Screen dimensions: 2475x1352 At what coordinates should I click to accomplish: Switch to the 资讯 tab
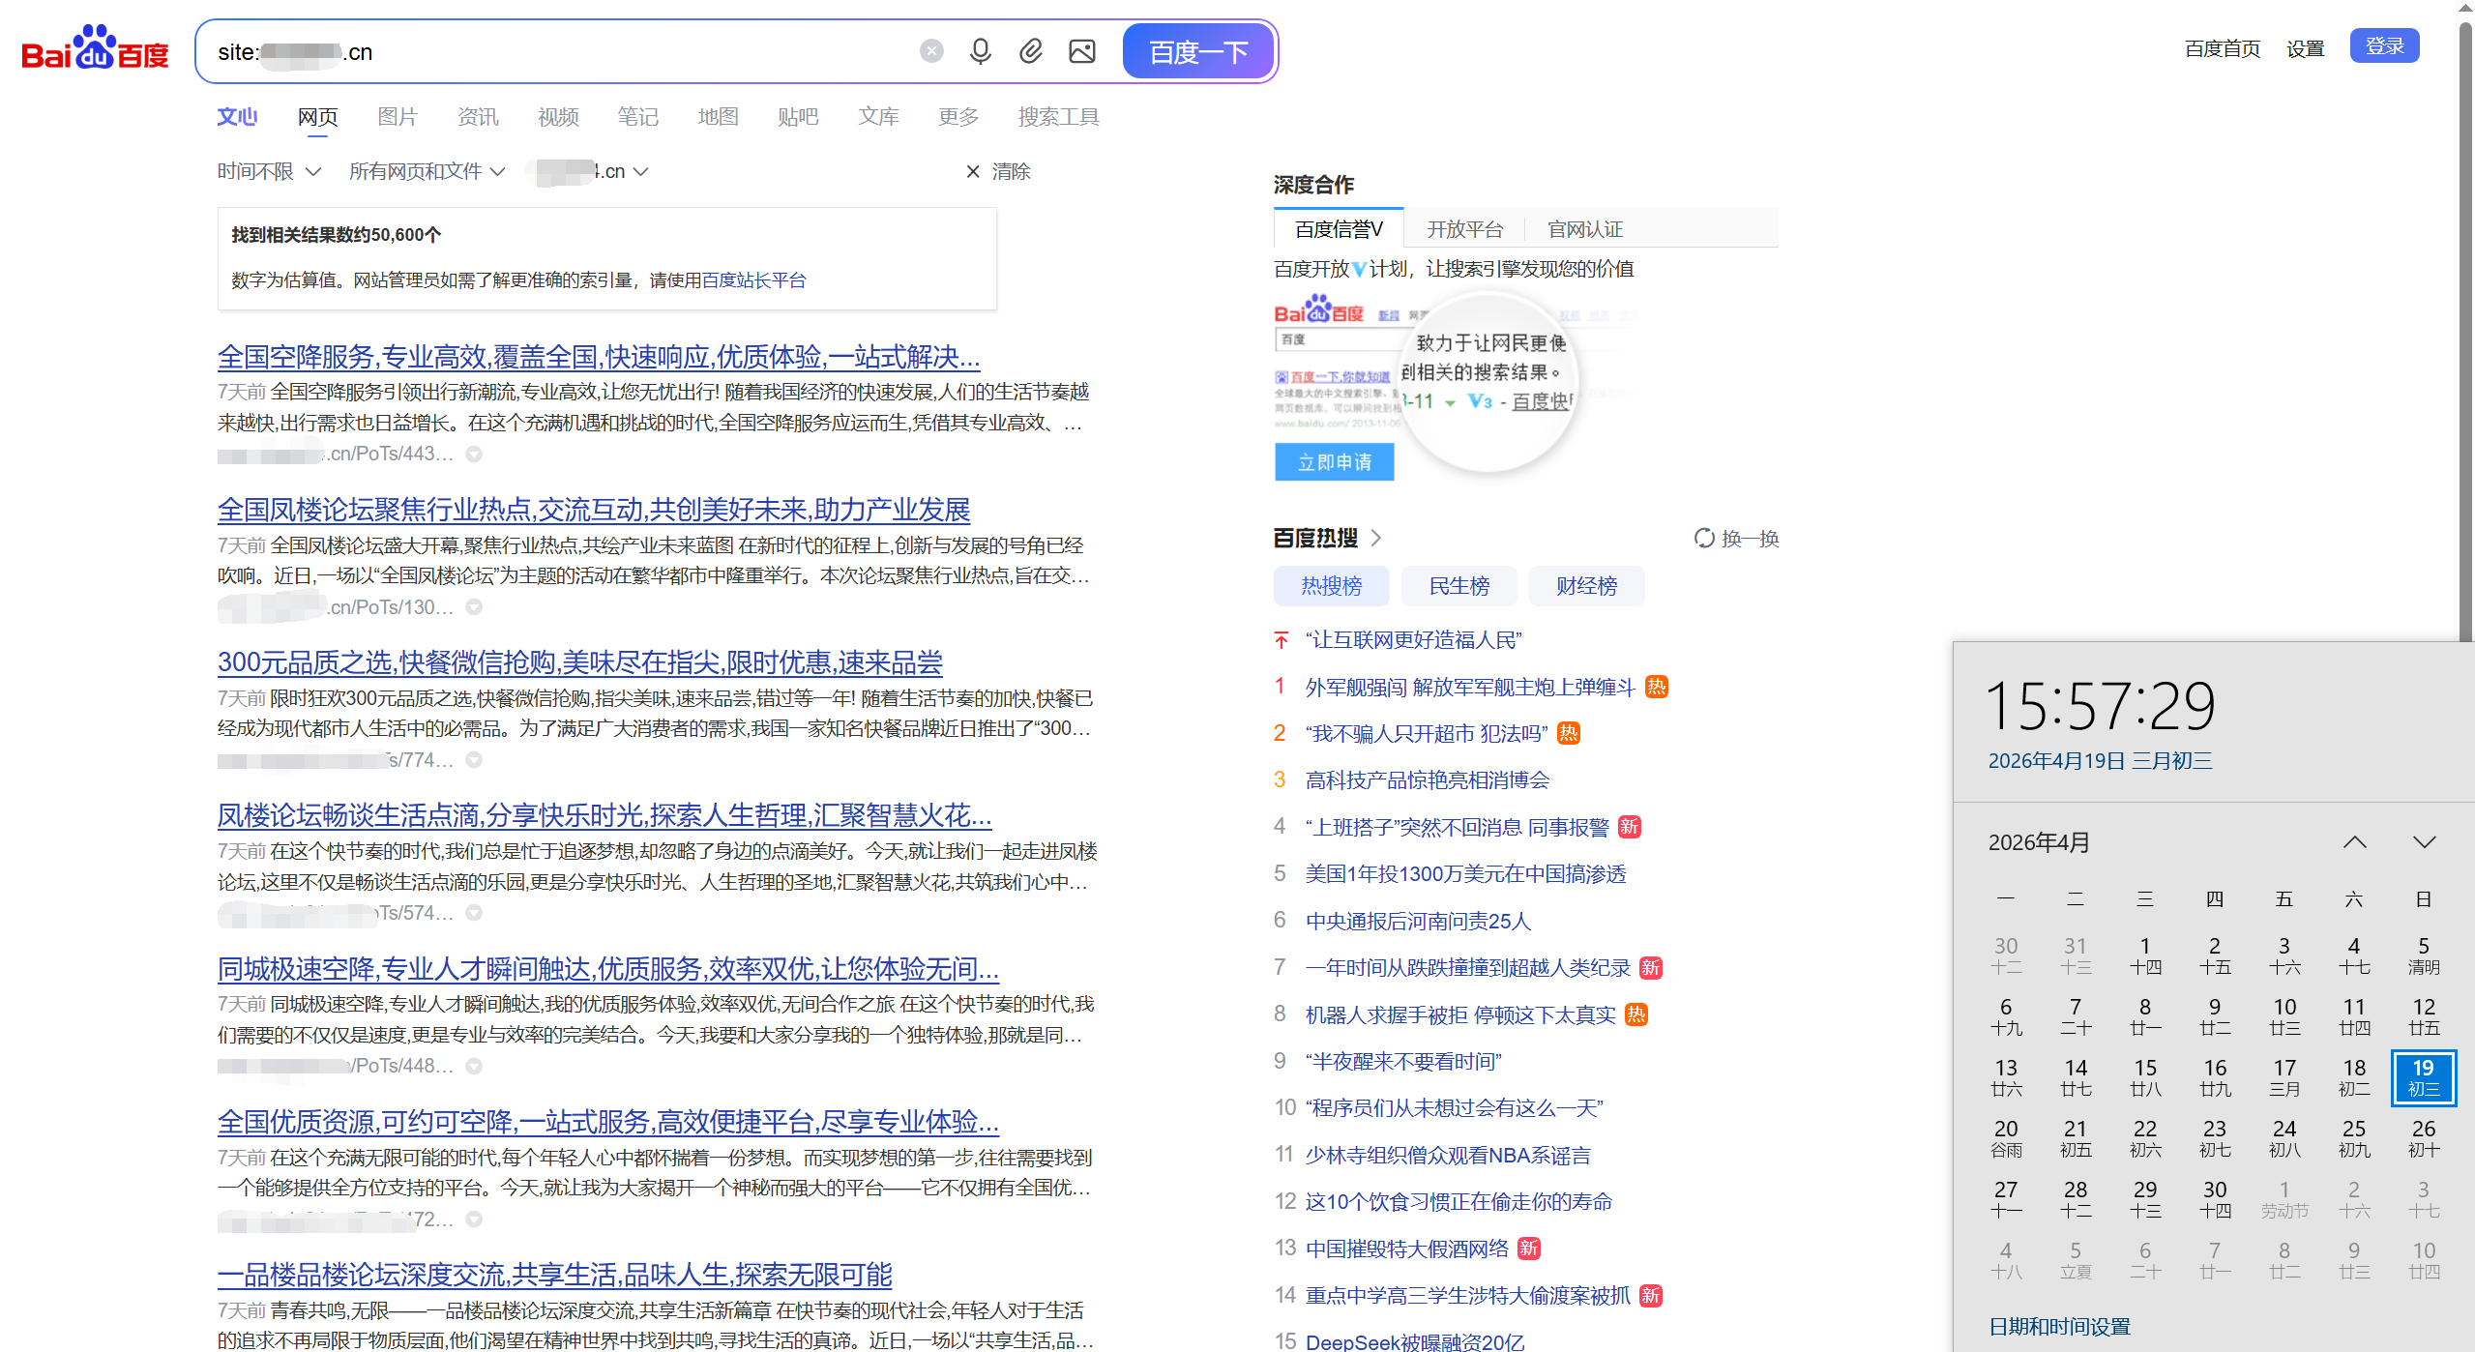478,117
